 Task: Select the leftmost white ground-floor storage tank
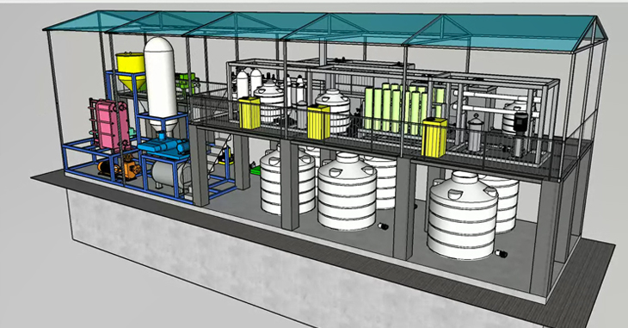[x=287, y=180]
